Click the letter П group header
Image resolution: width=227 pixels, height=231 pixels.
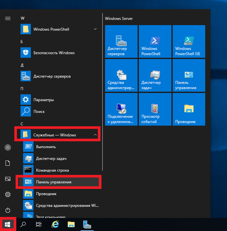coord(22,89)
